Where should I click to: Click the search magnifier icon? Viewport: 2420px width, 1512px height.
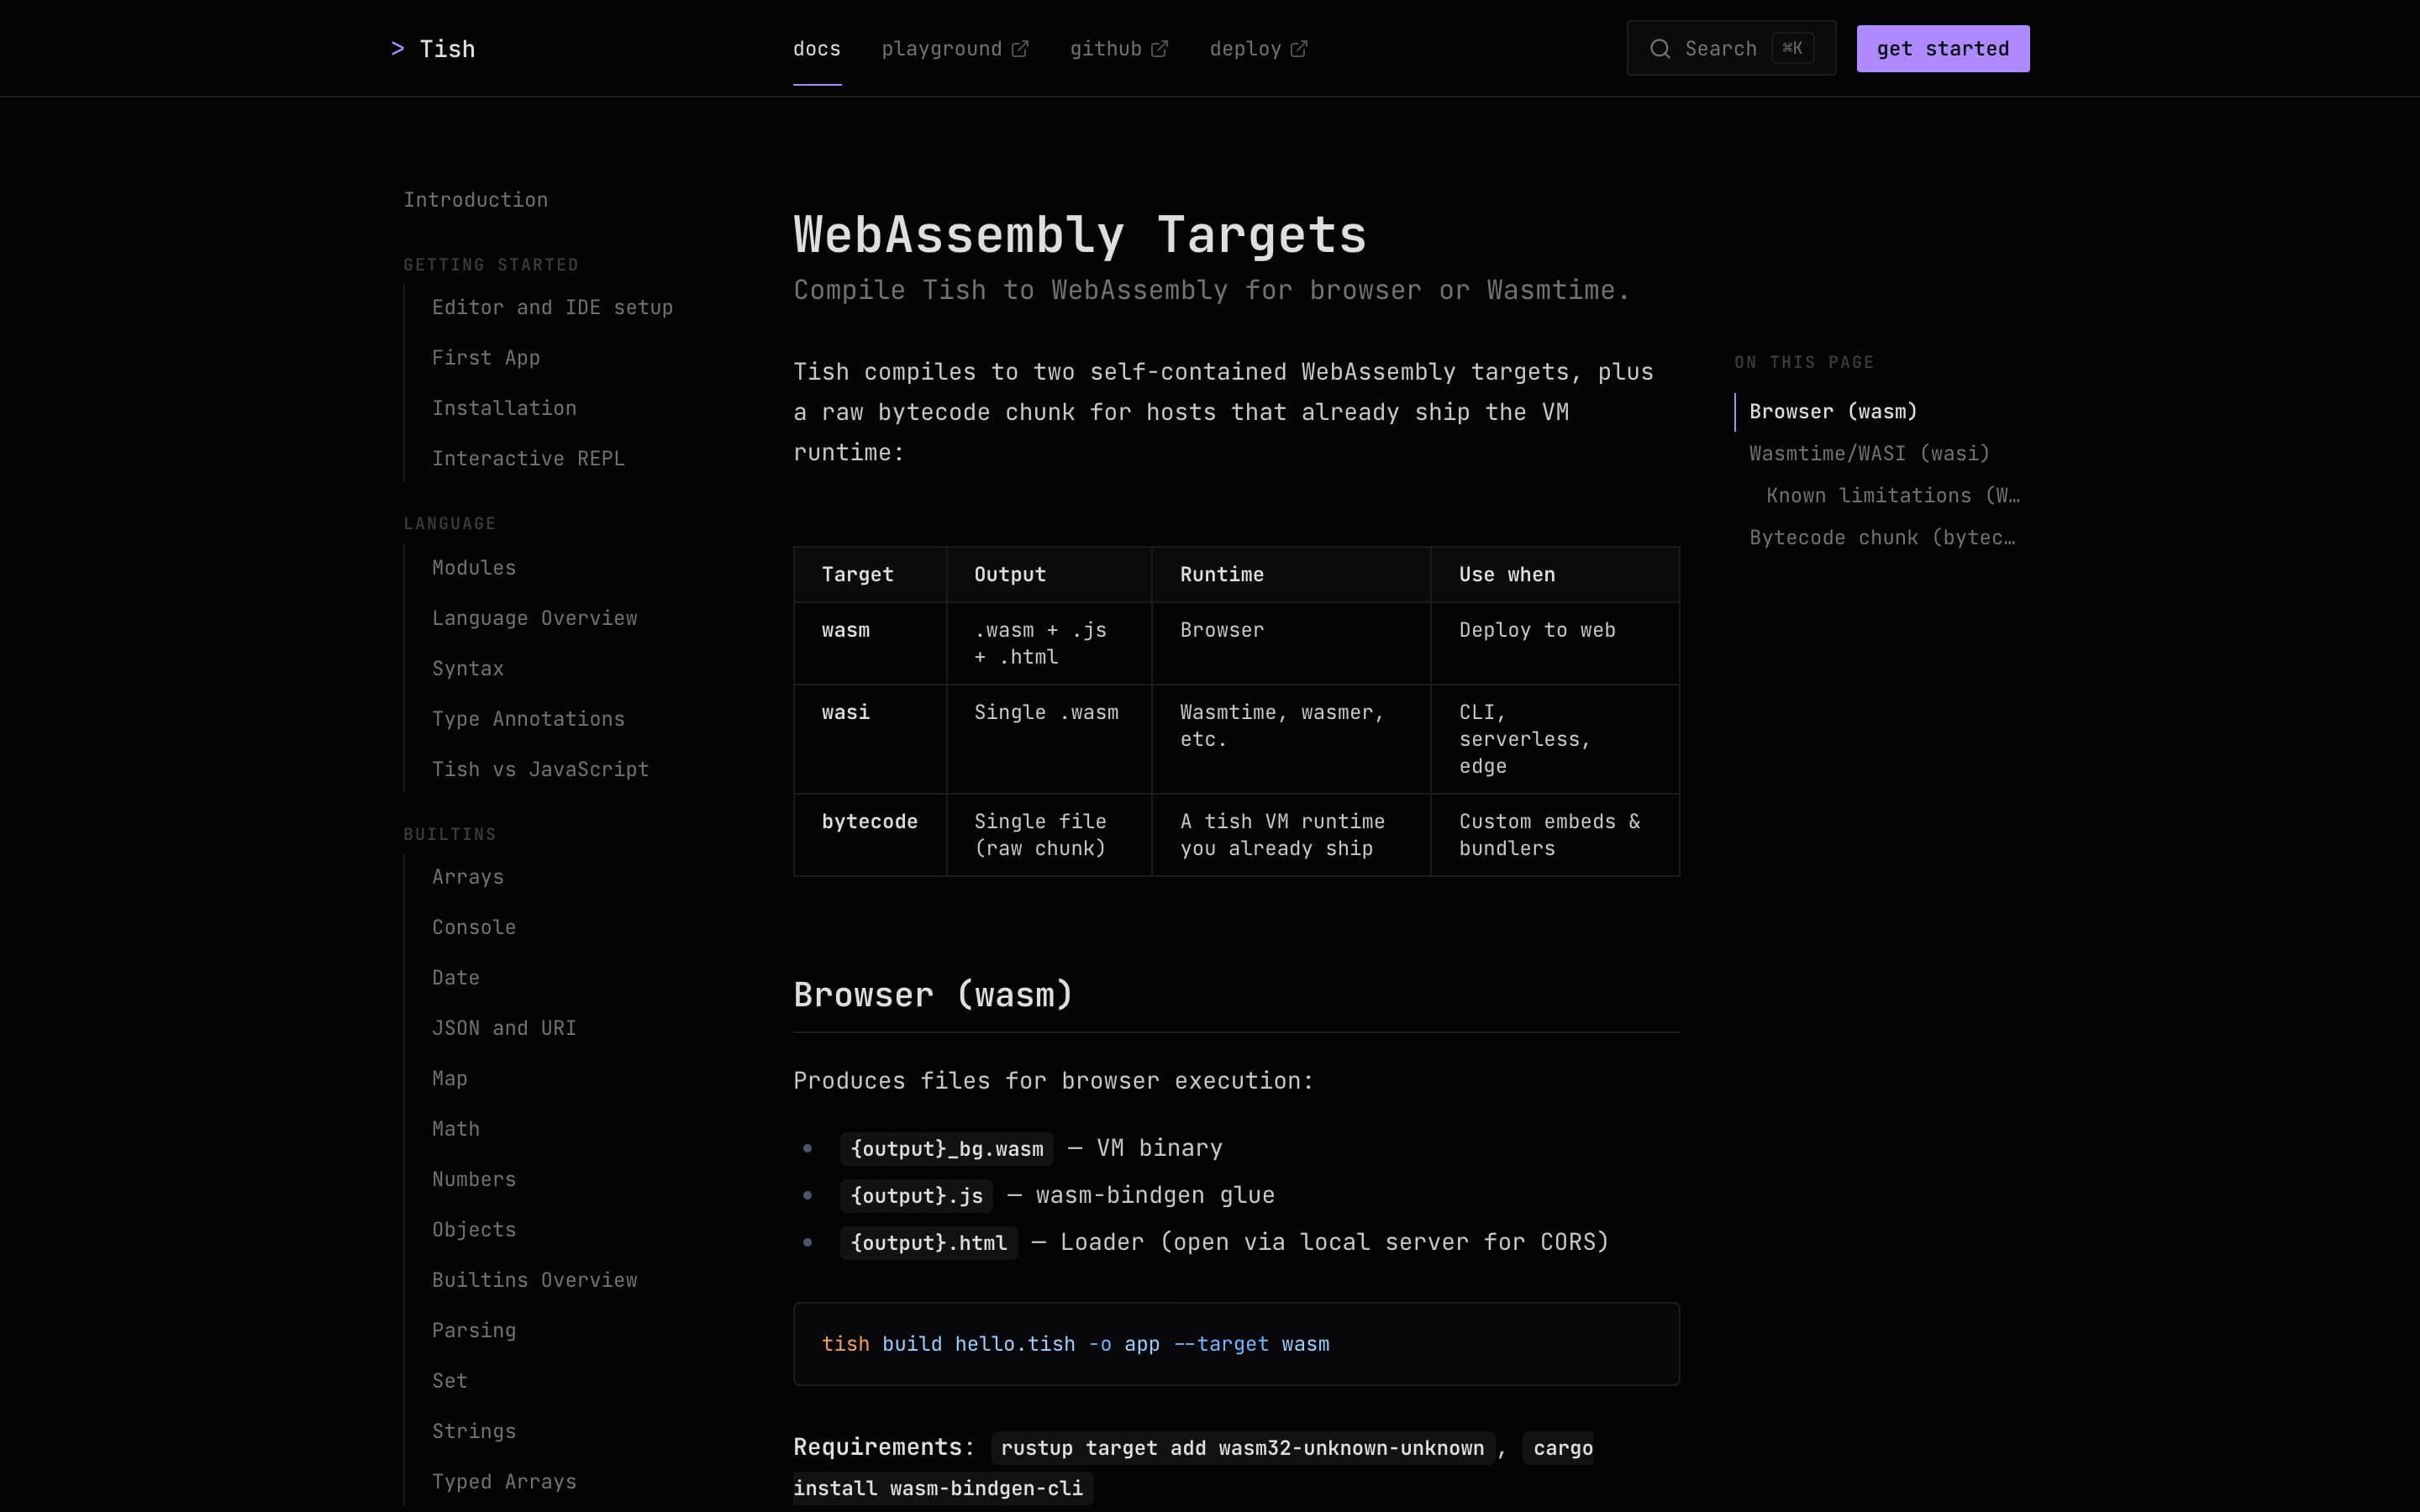click(x=1660, y=49)
